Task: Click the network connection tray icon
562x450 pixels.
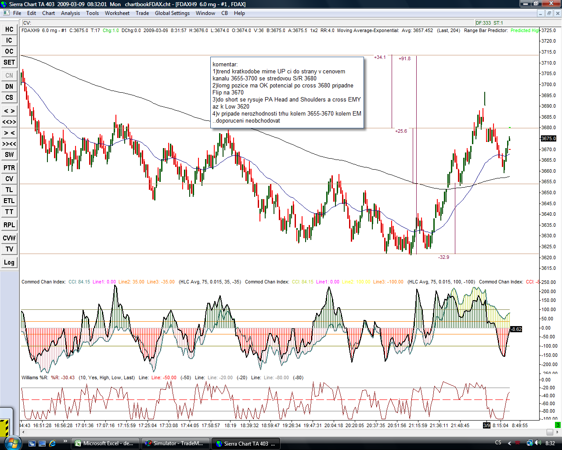Action: pyautogui.click(x=530, y=443)
